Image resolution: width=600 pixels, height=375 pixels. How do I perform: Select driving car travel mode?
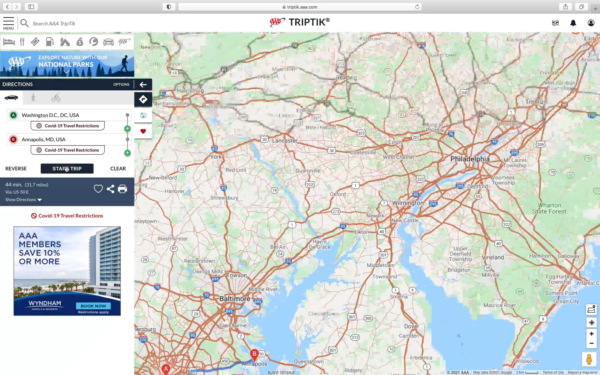coord(11,97)
